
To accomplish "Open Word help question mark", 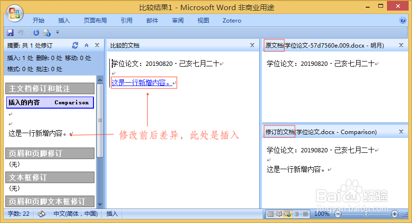I will point(402,20).
